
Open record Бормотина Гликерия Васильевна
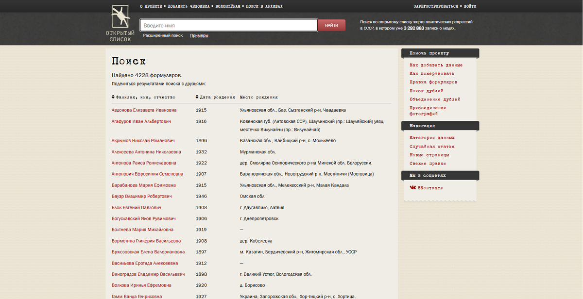coord(146,241)
